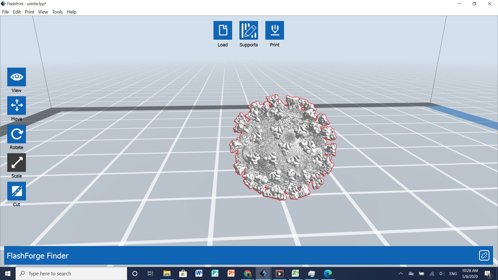Click the Windows search box
The width and height of the screenshot is (498, 280).
(x=71, y=274)
